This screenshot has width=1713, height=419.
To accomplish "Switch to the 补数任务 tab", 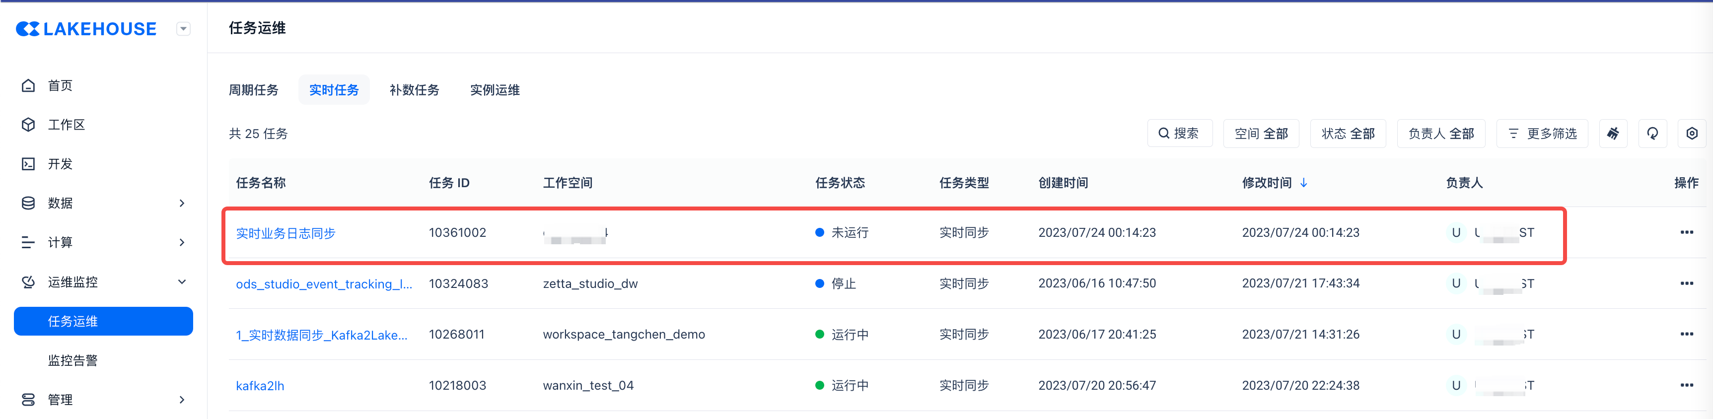I will point(414,90).
